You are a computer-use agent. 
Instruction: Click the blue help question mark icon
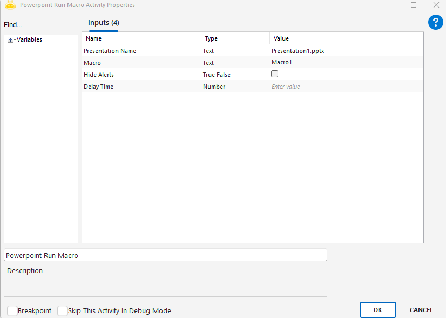click(436, 22)
